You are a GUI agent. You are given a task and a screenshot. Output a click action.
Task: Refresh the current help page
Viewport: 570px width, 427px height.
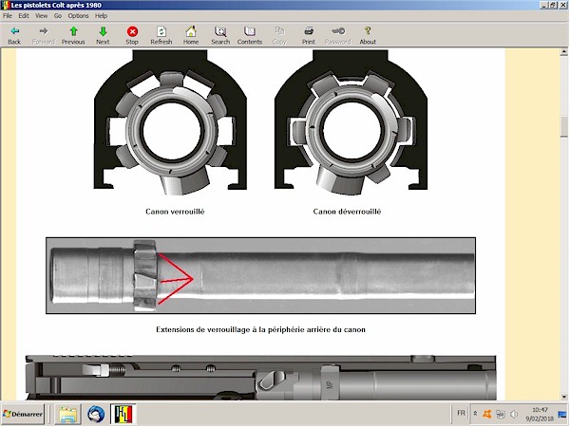pos(161,35)
